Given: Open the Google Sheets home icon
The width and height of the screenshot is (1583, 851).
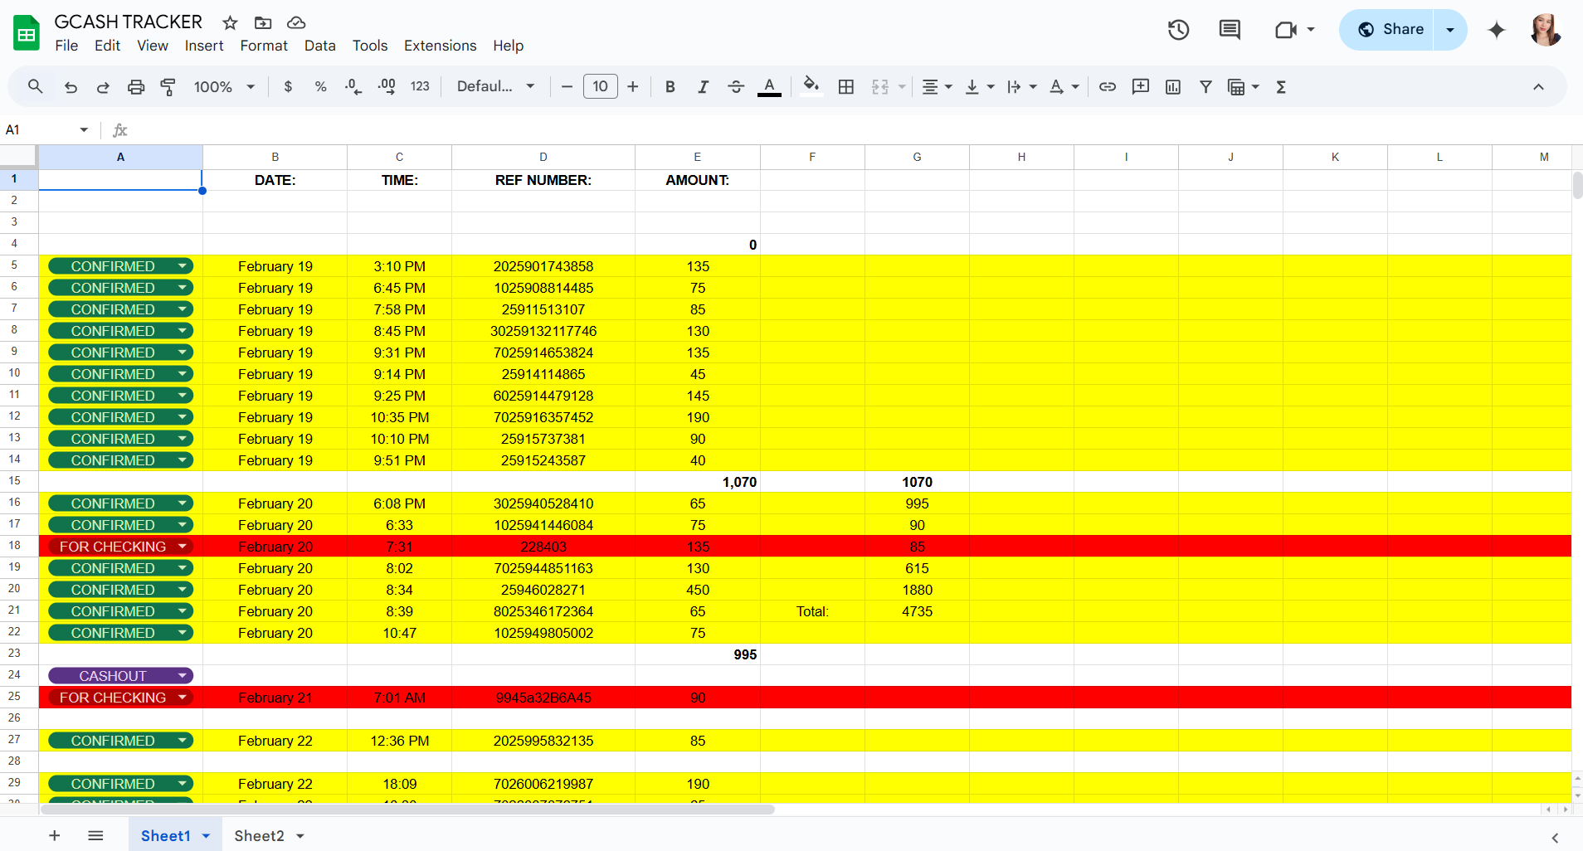Looking at the screenshot, I should point(27,33).
